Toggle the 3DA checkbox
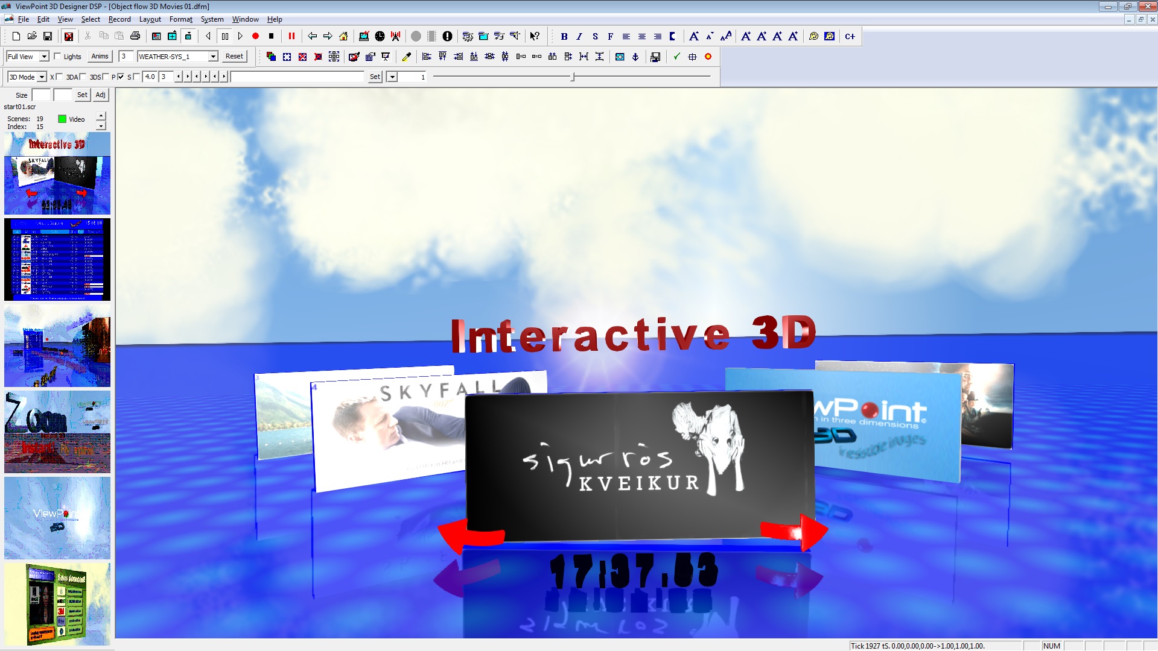The height and width of the screenshot is (651, 1158). pos(83,77)
